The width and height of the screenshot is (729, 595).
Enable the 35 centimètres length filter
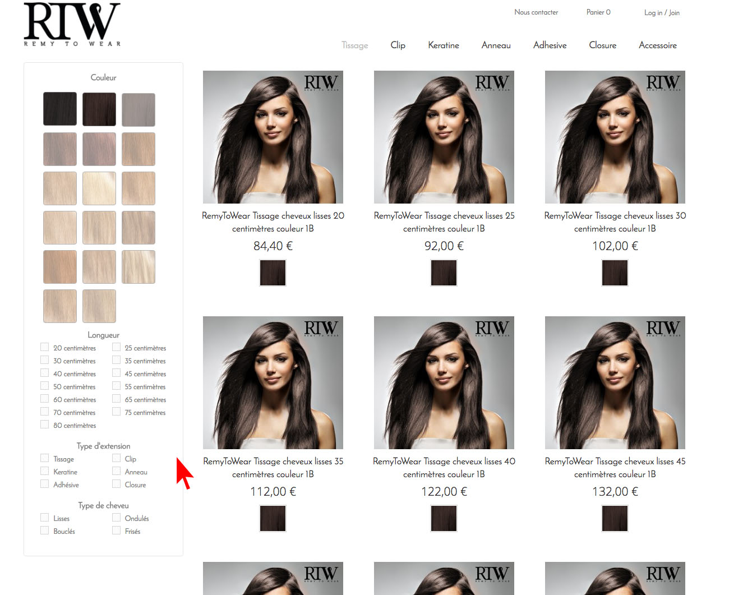[116, 360]
